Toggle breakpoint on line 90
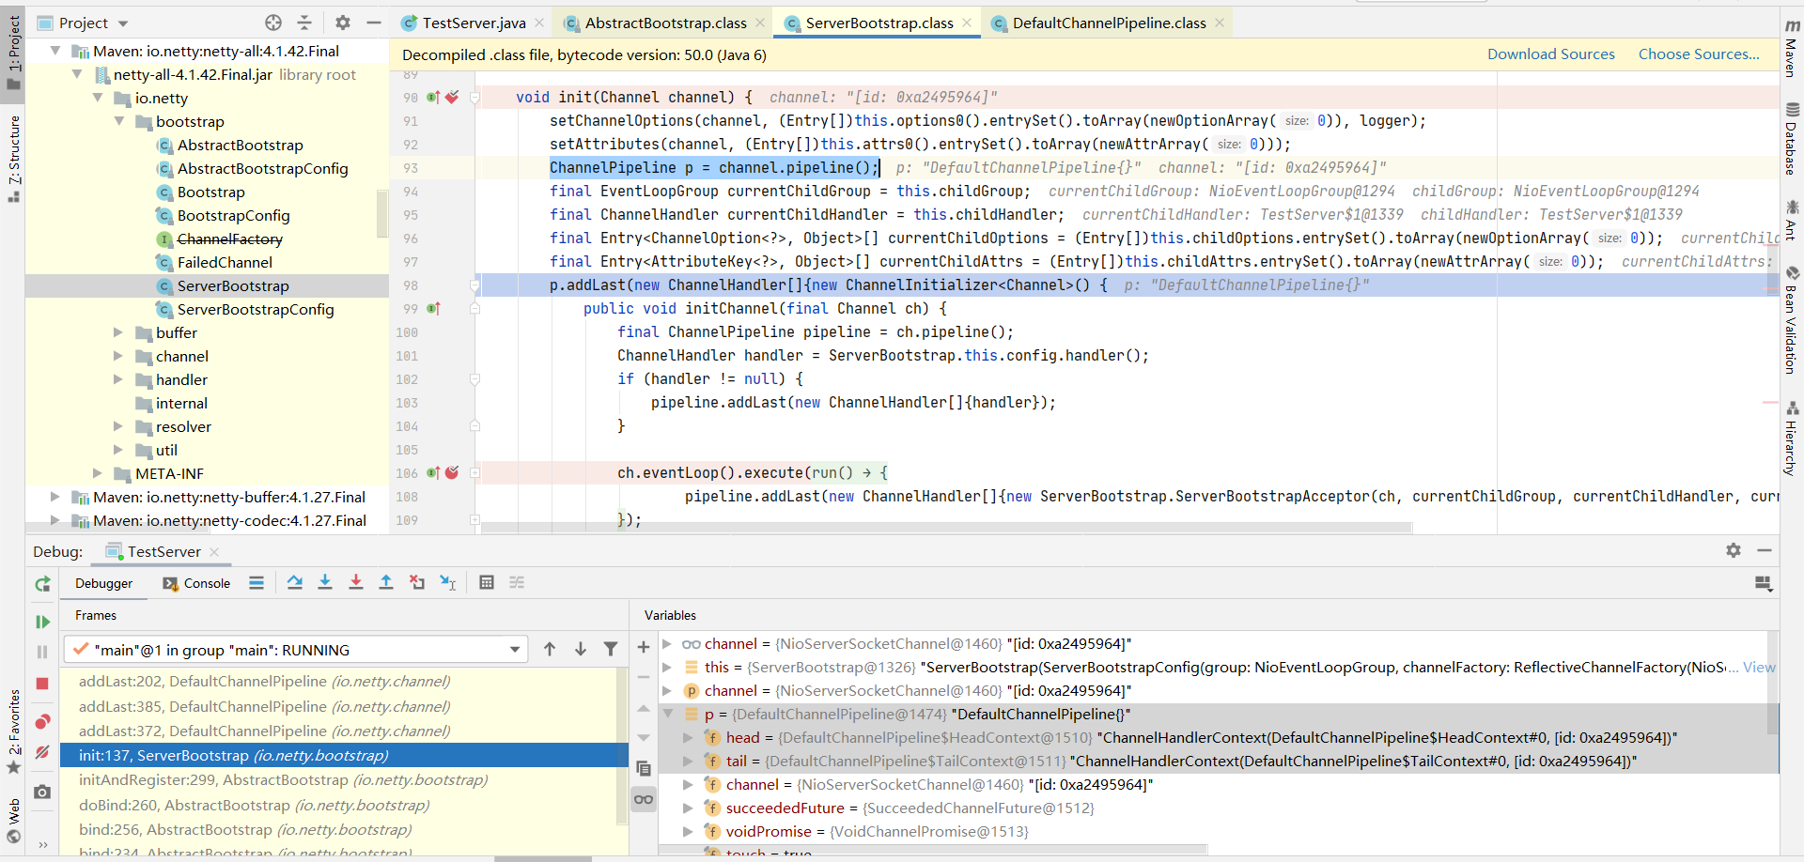The image size is (1804, 862). point(452,98)
